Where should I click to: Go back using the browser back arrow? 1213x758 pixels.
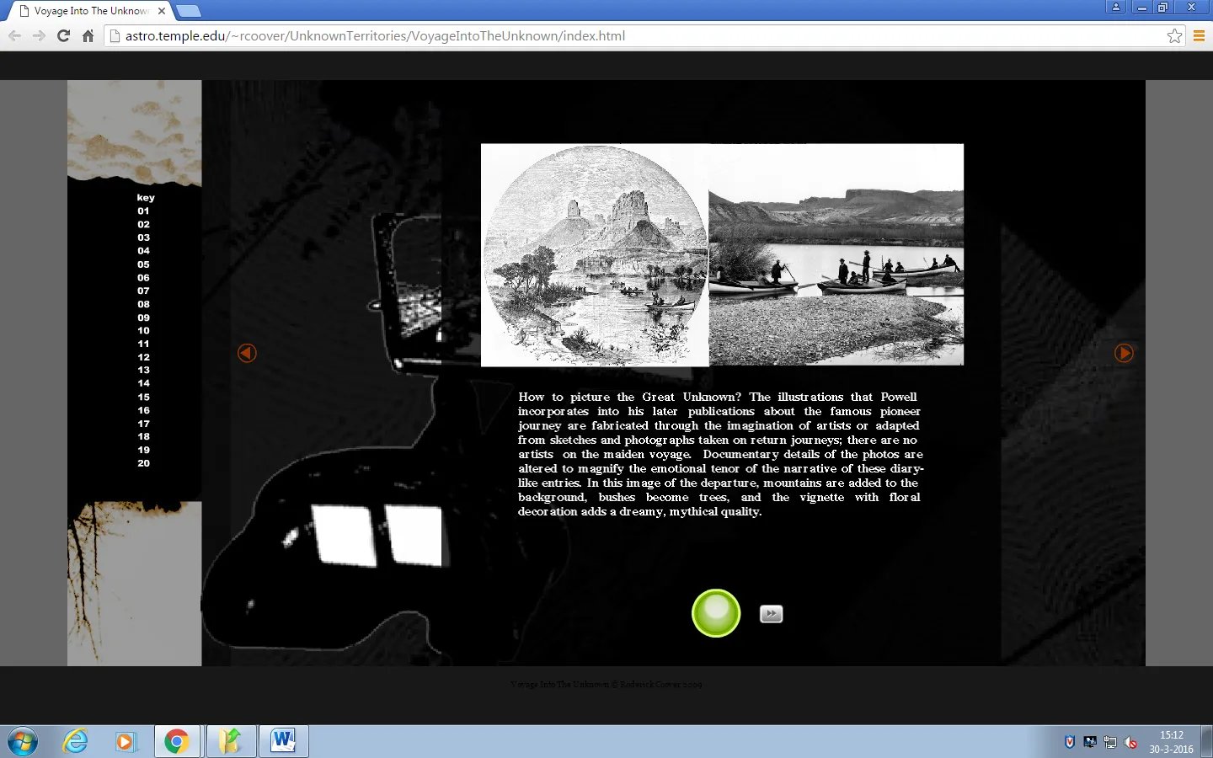pyautogui.click(x=14, y=35)
